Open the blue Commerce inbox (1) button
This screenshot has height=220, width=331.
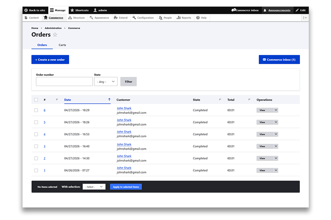coord(279,59)
